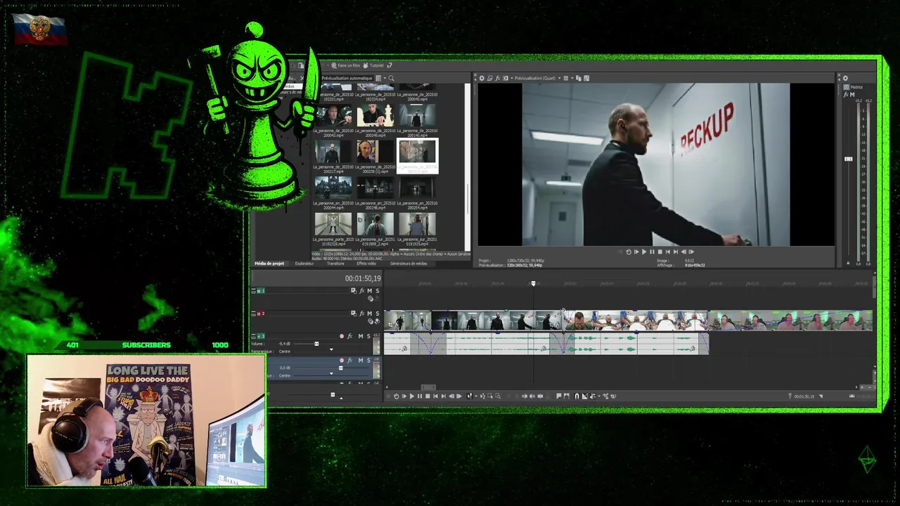Viewport: 900px width, 506px height.
Task: Click the Matrice downmix output icon
Action: 847,87
